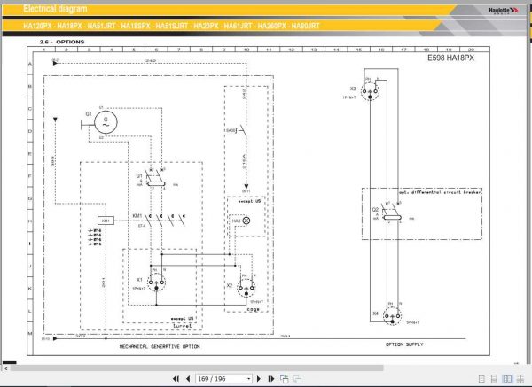Click the 'turret' label
Screen dimensions: 532x387
[x=182, y=326]
